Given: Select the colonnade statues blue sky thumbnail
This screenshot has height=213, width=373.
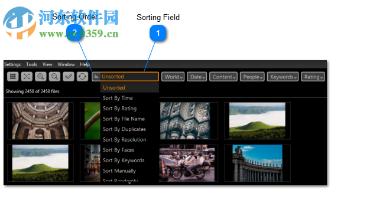Looking at the screenshot, I should (257, 163).
